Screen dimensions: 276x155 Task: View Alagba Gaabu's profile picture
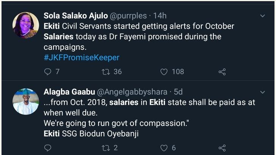[x=26, y=101]
